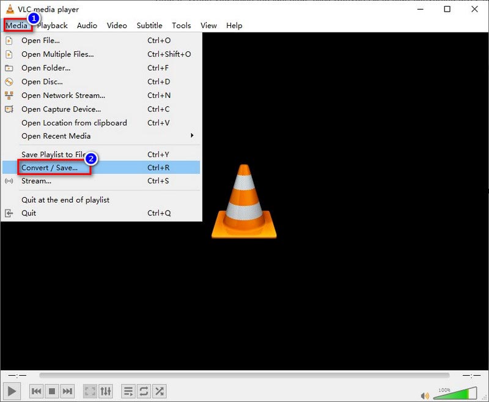Toggle the playlist view icon
489x402 pixels.
click(128, 391)
